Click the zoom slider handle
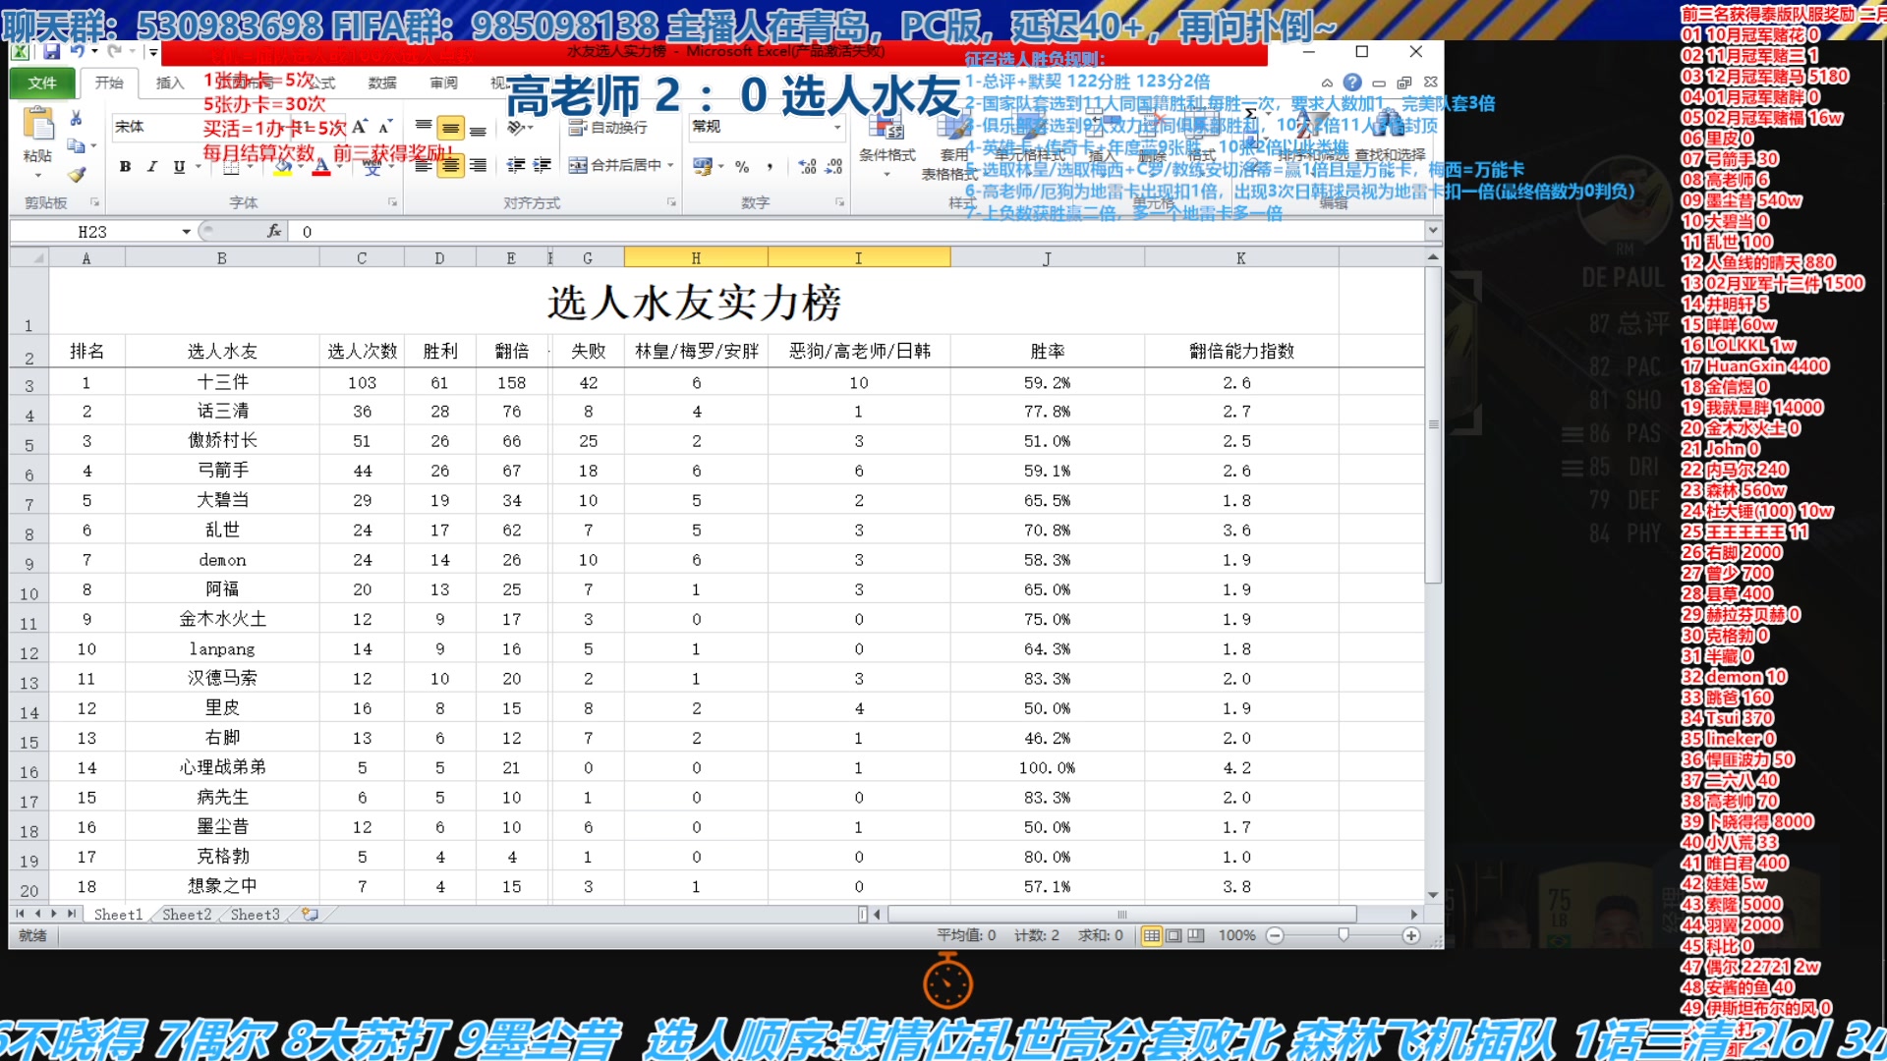The image size is (1887, 1061). 1344,935
